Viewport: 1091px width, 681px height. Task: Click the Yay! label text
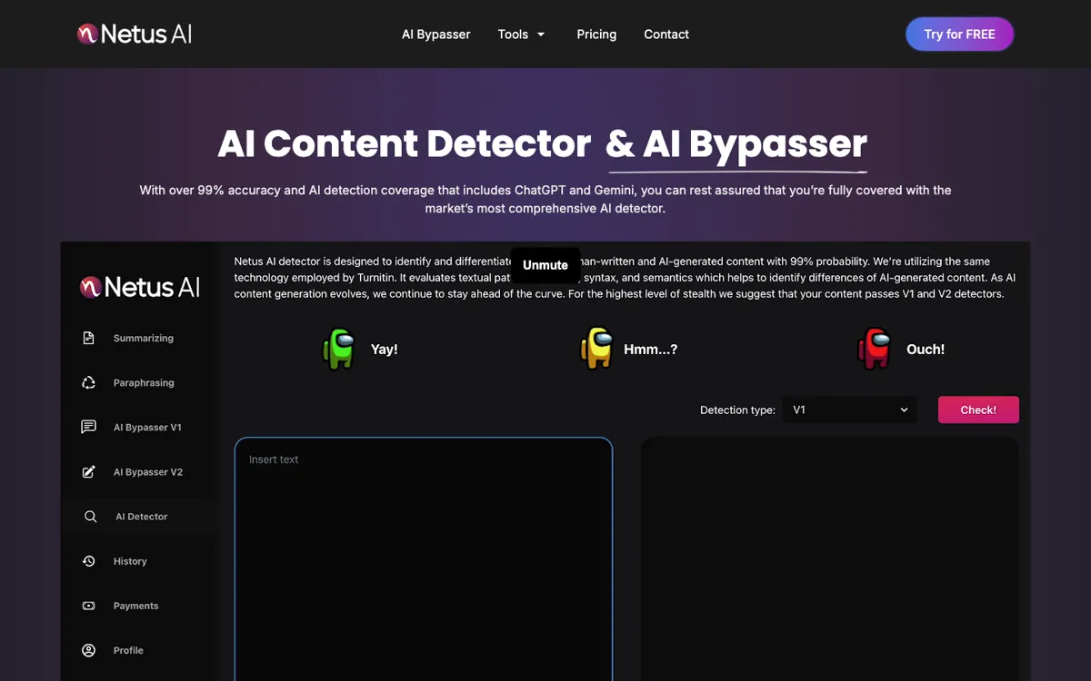coord(384,350)
